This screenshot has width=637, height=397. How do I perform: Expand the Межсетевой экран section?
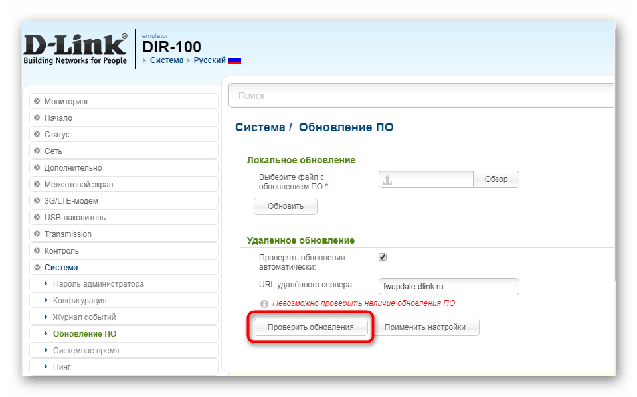(124, 185)
